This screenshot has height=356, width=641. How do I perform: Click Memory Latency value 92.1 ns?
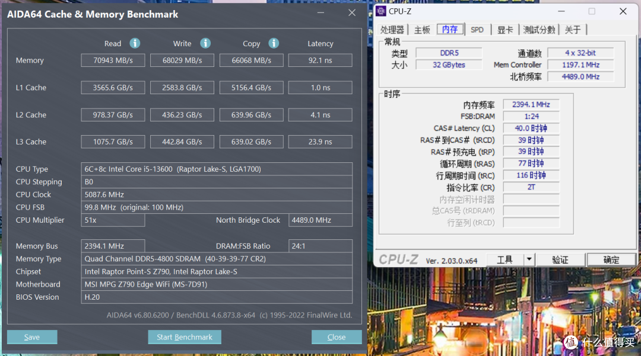pos(320,60)
